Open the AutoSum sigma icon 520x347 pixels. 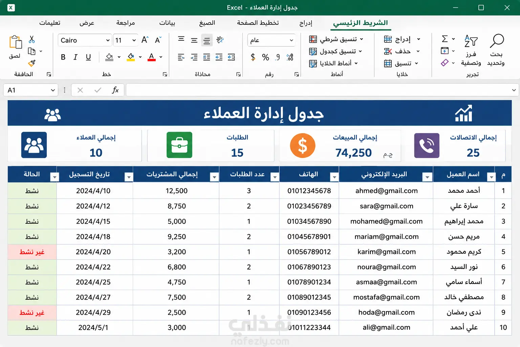coord(445,39)
